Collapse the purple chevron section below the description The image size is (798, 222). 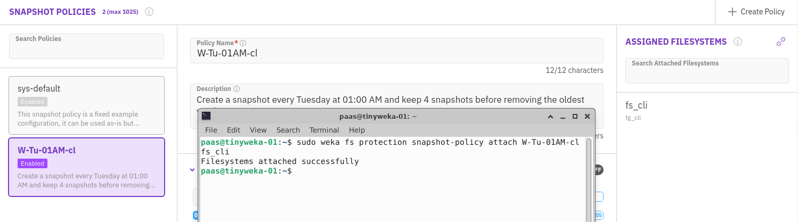[192, 170]
